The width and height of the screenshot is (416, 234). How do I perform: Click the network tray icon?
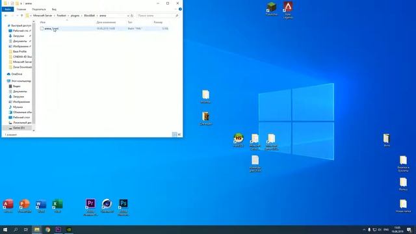pos(374,229)
